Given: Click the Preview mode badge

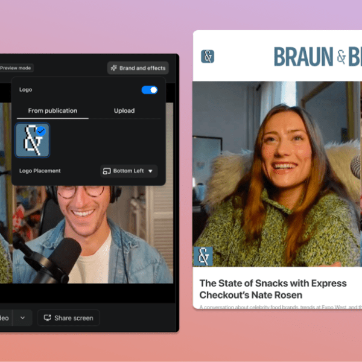Looking at the screenshot, I should coord(16,68).
